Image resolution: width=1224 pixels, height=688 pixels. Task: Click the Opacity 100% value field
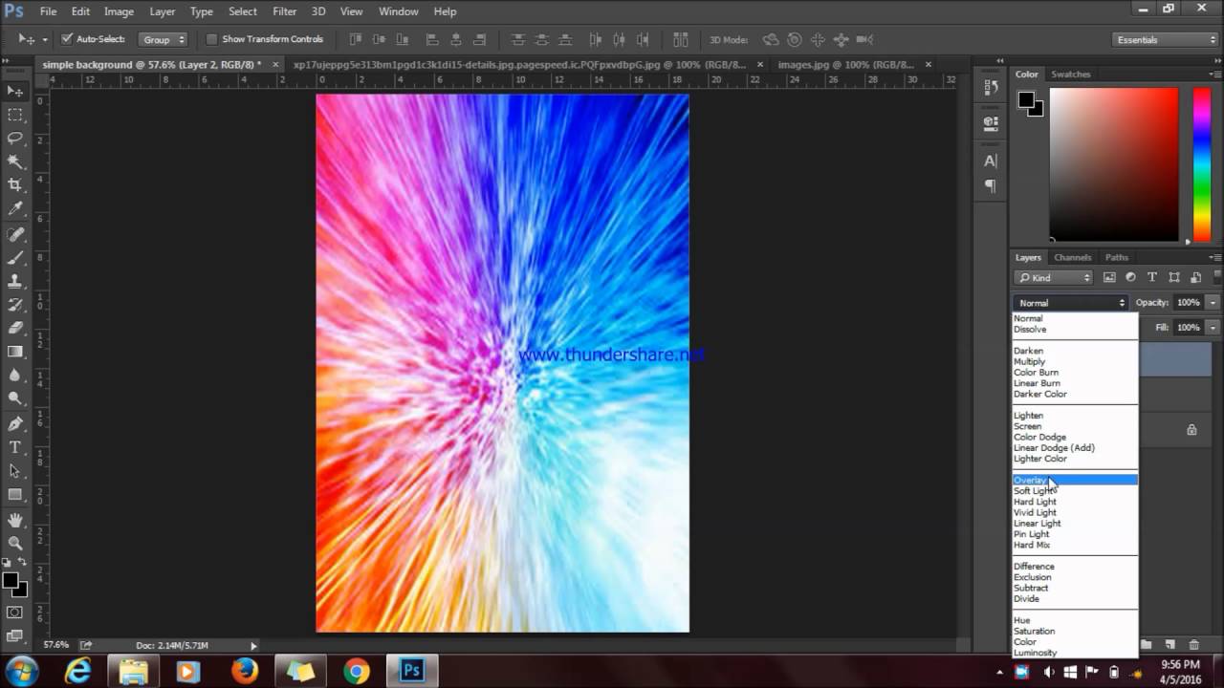[1189, 303]
